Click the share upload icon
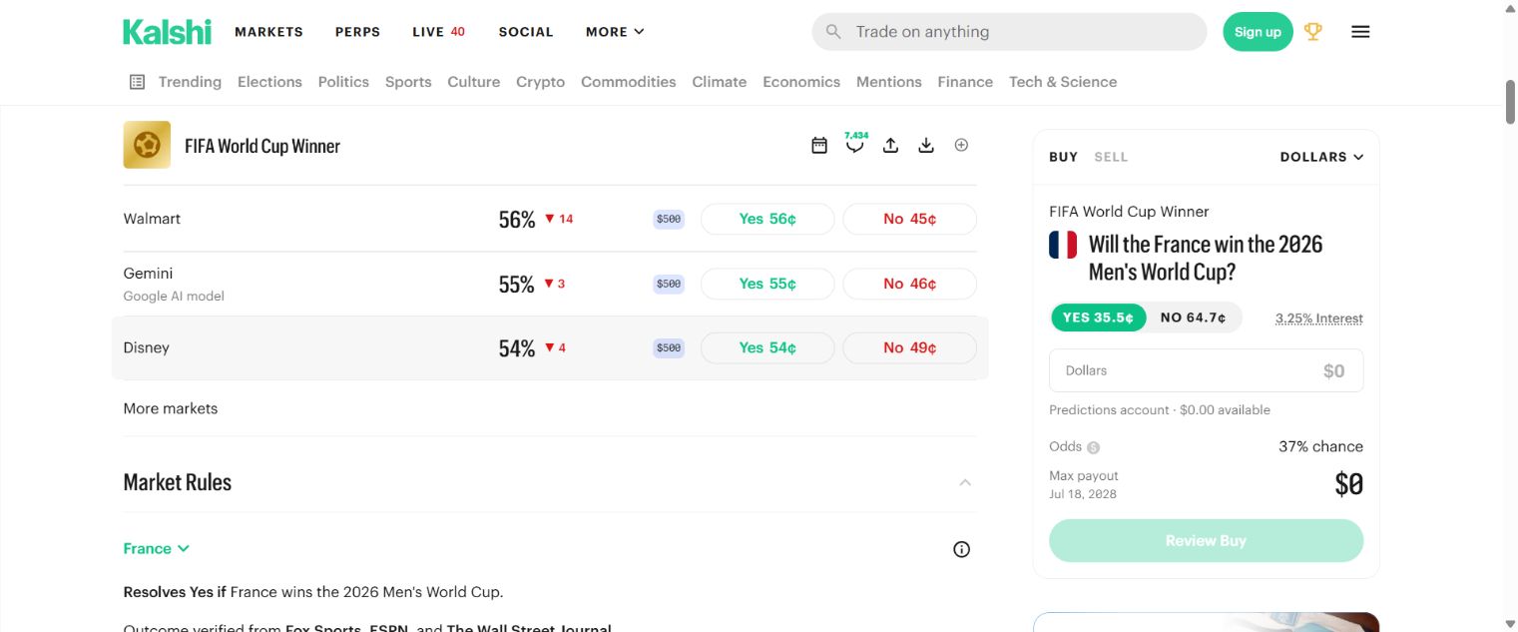 pos(891,146)
